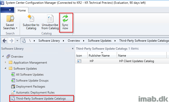Screen dimensions: 169x102
Task: Open the Saved Searches menu
Action: (10, 22)
